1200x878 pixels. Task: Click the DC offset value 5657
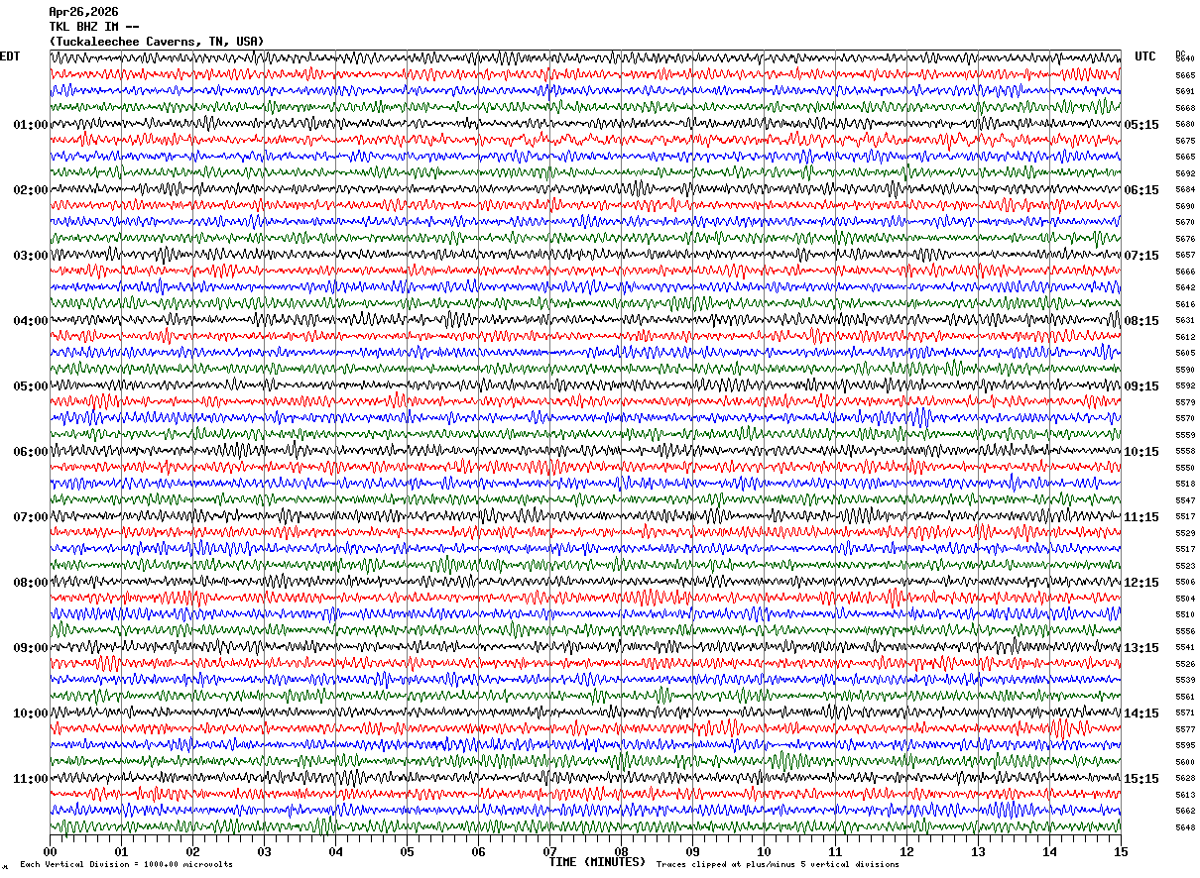1185,256
